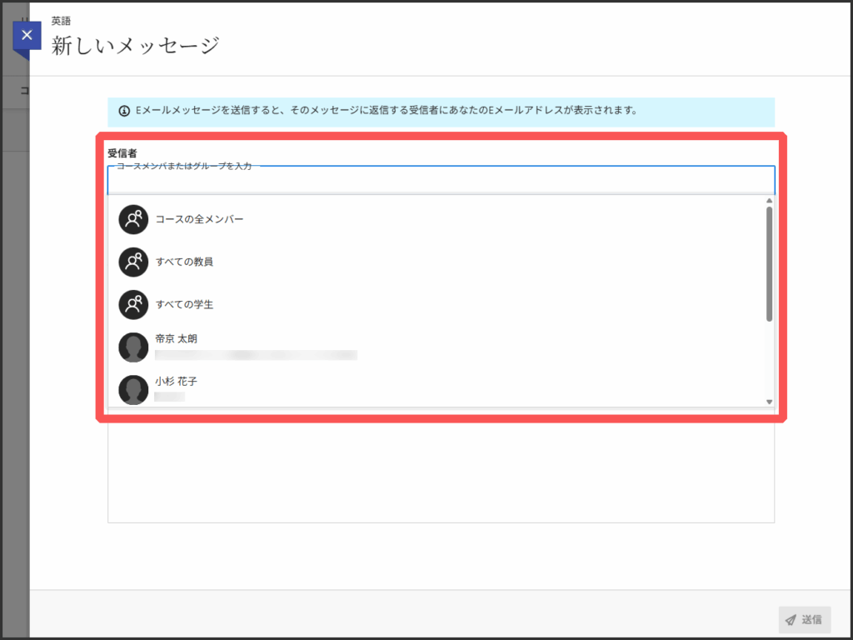Viewport: 853px width, 640px height.
Task: Click the scroll up arrow of recipient list
Action: point(769,201)
